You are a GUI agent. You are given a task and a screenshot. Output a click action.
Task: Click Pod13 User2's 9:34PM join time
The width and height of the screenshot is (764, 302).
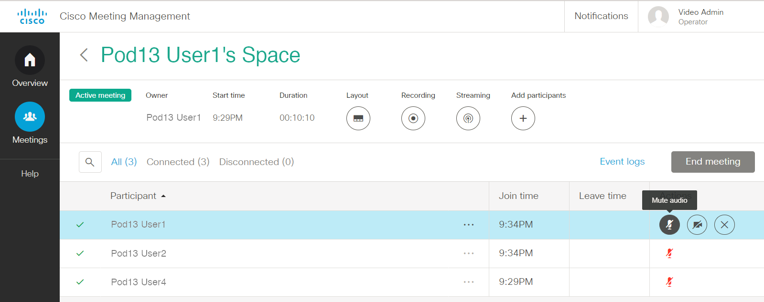click(516, 253)
